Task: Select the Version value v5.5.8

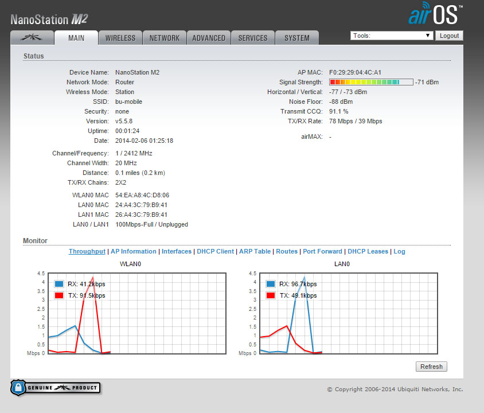Action: [x=124, y=121]
